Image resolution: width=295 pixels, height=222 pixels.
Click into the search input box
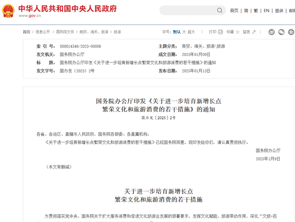(187, 10)
